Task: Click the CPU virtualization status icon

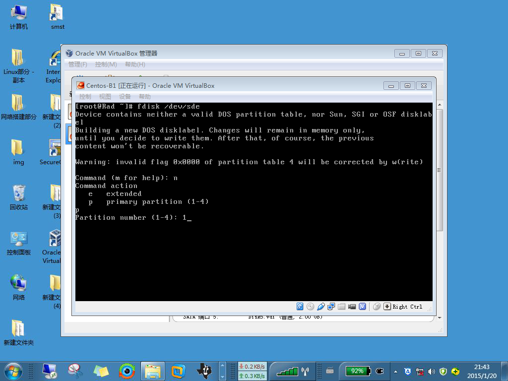Action: (363, 307)
